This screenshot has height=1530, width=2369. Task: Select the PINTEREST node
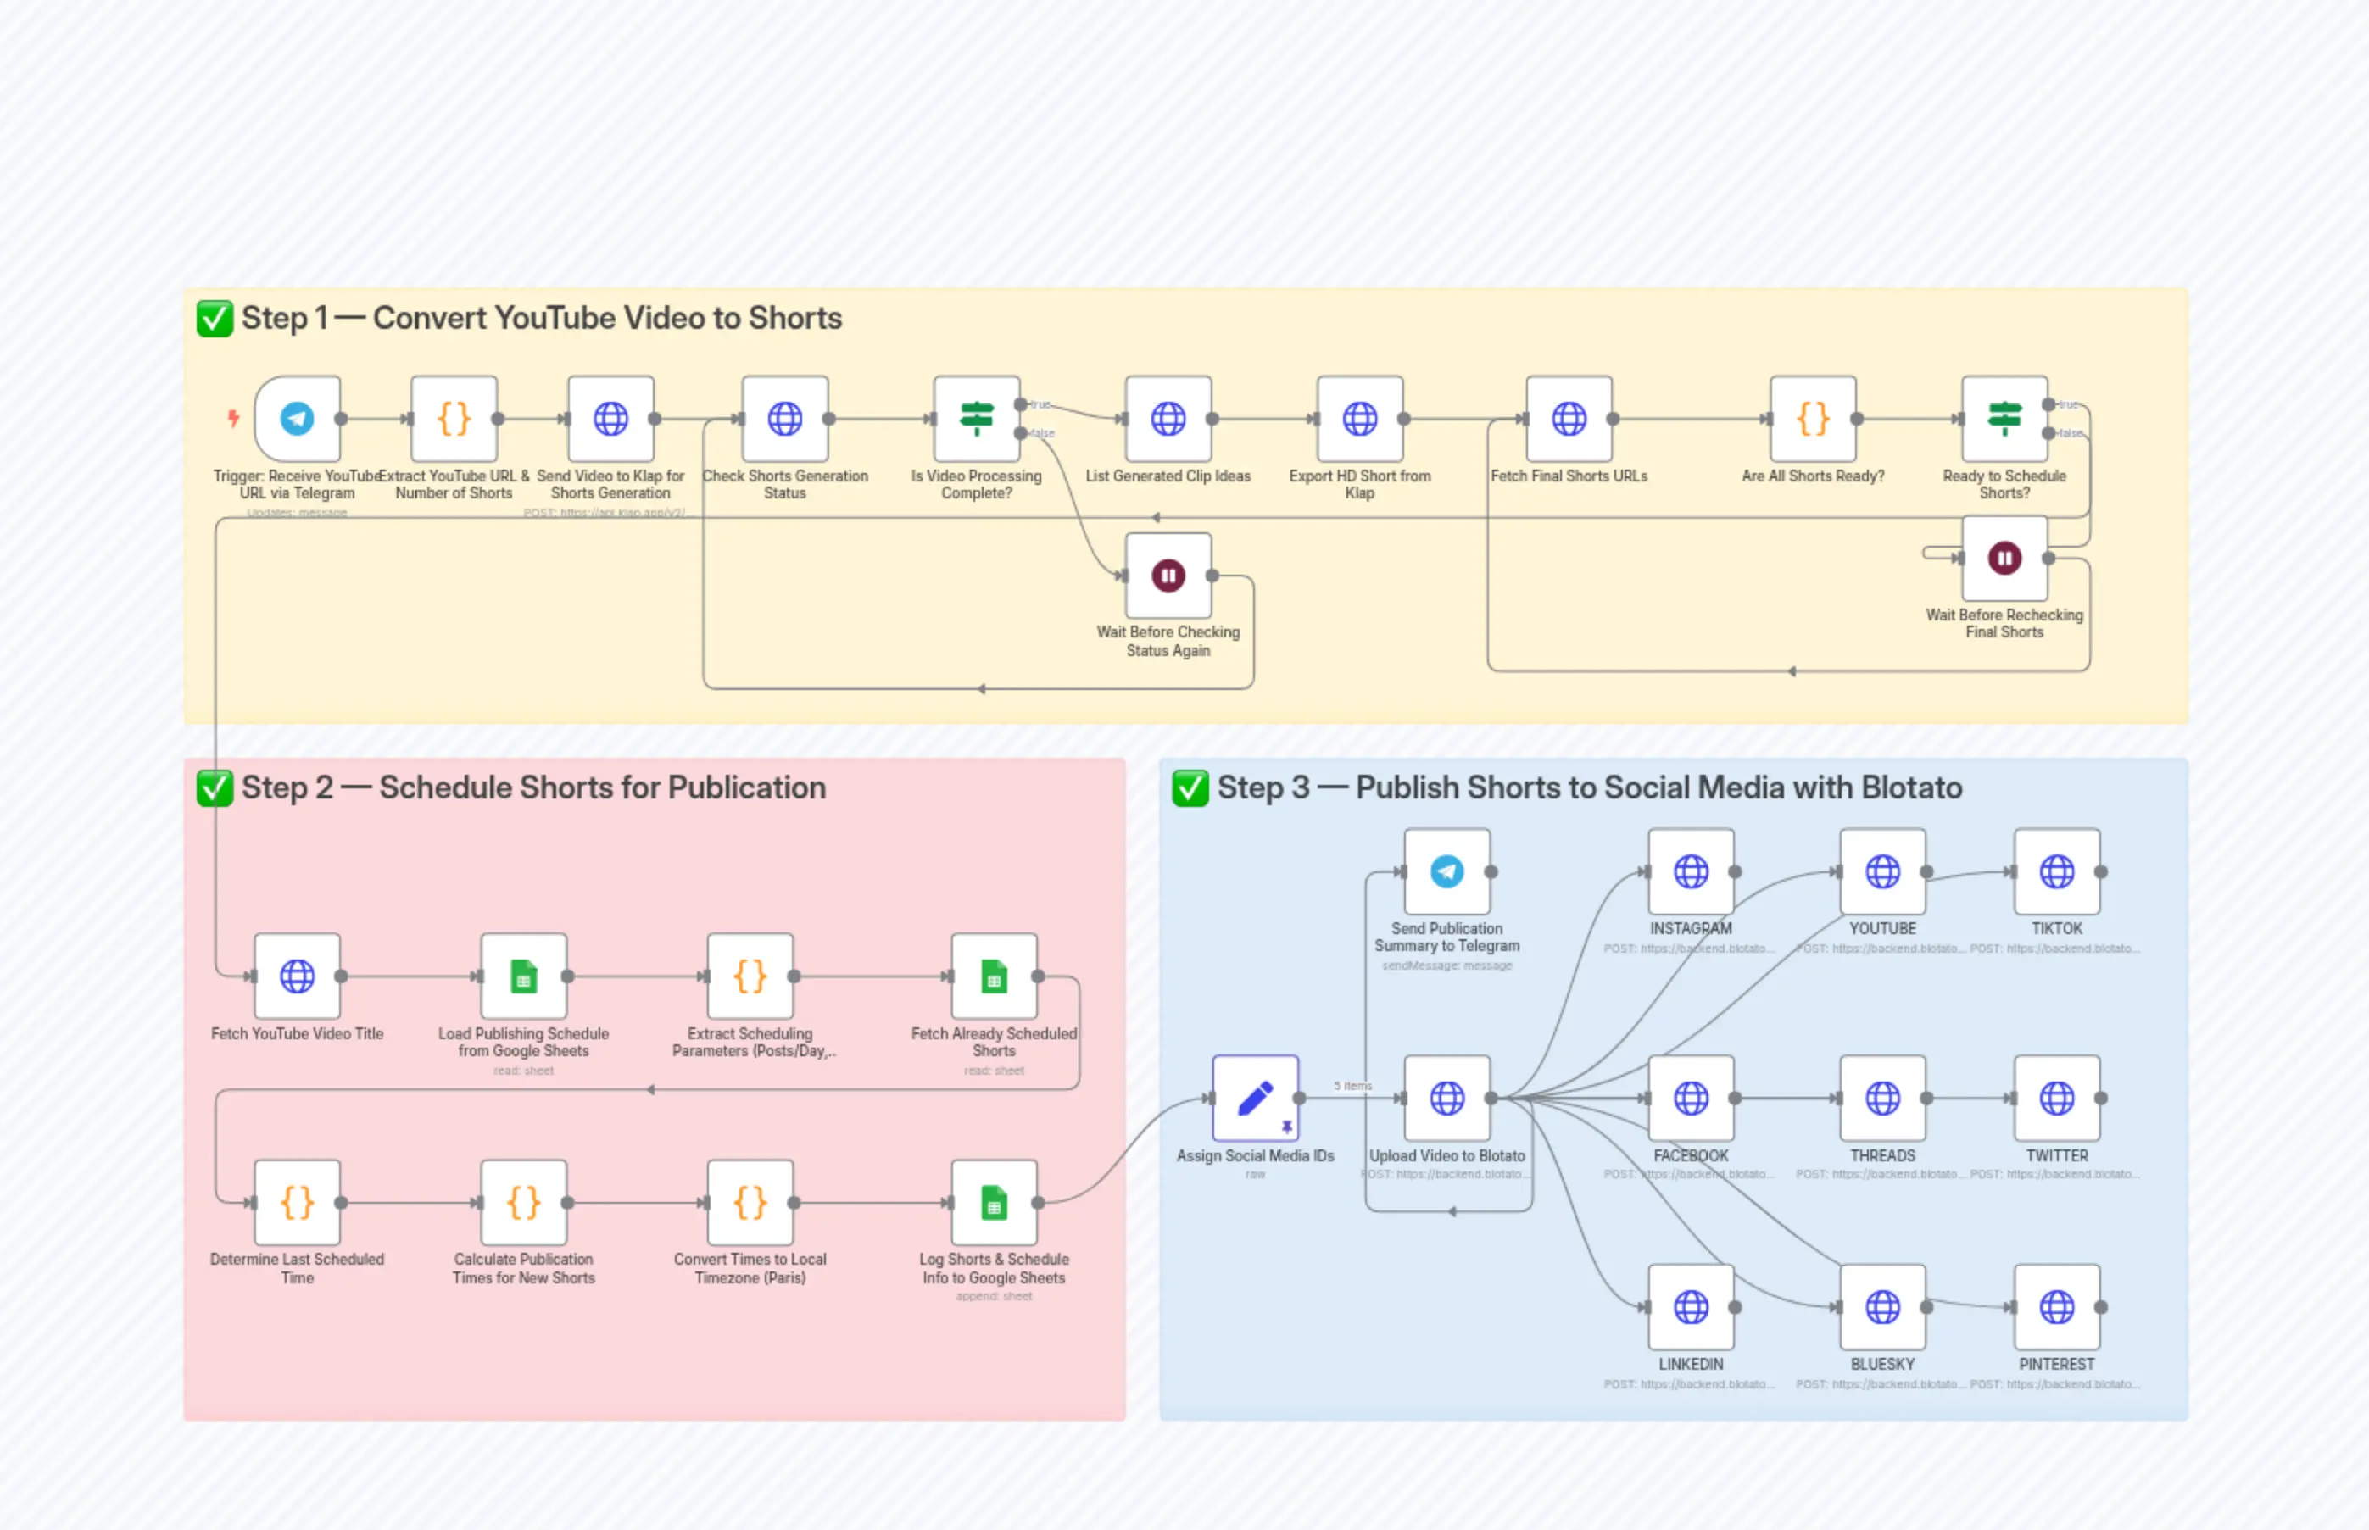click(2056, 1306)
